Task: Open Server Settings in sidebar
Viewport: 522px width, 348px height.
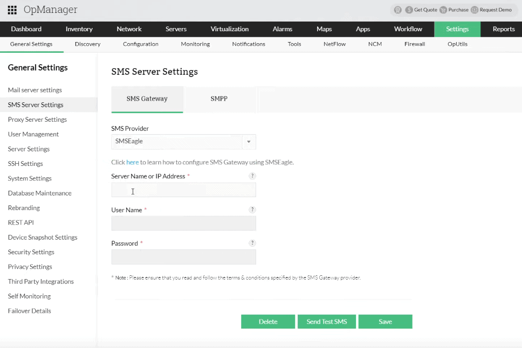Action: pyautogui.click(x=29, y=149)
